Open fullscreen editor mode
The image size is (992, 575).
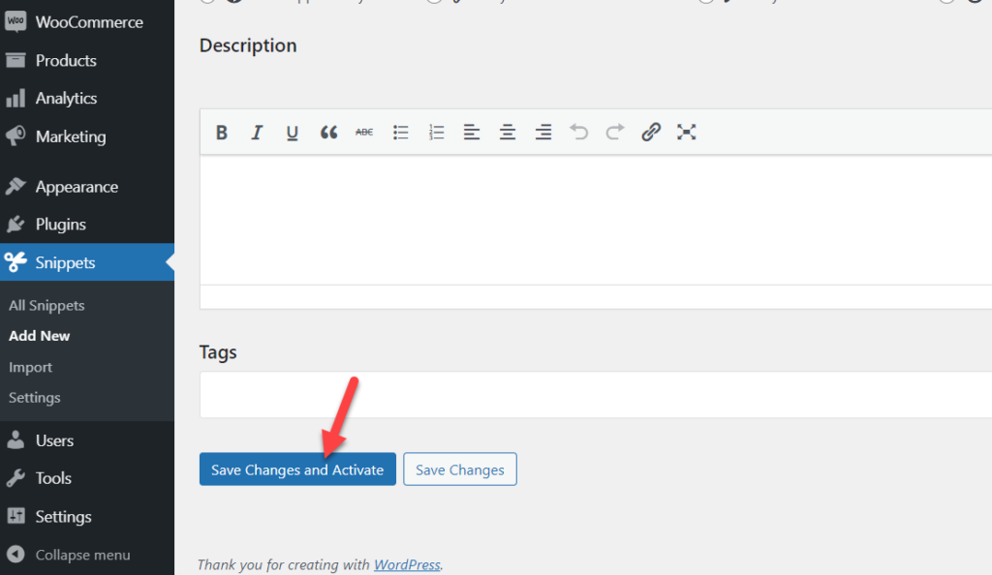point(687,132)
